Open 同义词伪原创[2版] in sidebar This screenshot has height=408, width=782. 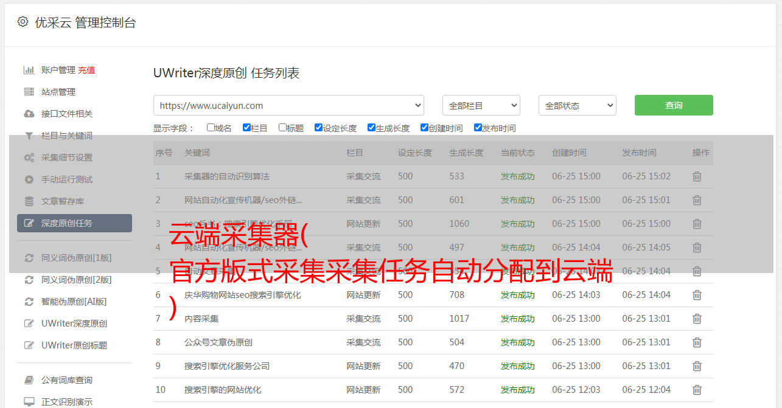(x=76, y=280)
